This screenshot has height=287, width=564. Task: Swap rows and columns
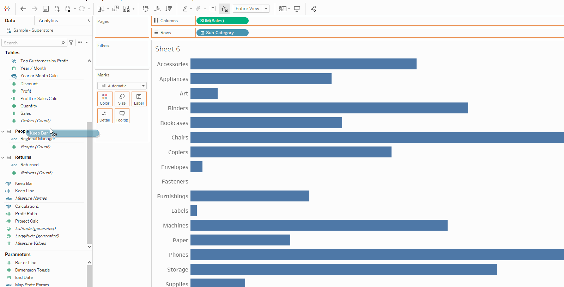coord(146,9)
